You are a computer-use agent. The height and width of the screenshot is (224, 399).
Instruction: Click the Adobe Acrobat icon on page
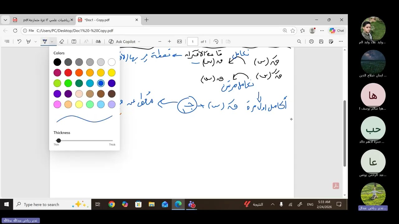[x=336, y=186]
